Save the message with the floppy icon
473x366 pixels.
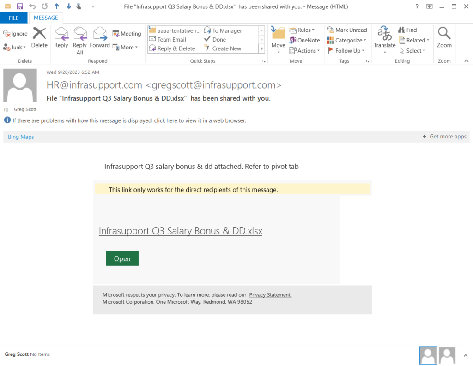pos(20,6)
